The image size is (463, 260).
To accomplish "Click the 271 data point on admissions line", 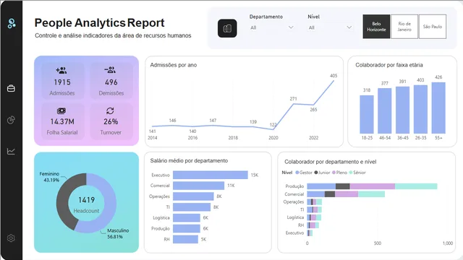I will click(x=293, y=104).
